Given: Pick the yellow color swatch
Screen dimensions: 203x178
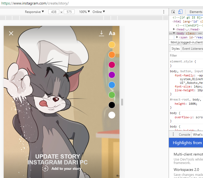Looking at the screenshot, I should point(112,45).
